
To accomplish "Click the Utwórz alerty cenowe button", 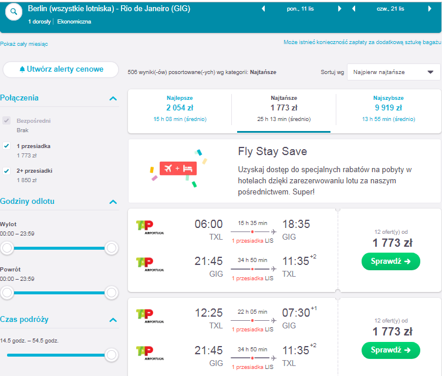I will pos(61,69).
